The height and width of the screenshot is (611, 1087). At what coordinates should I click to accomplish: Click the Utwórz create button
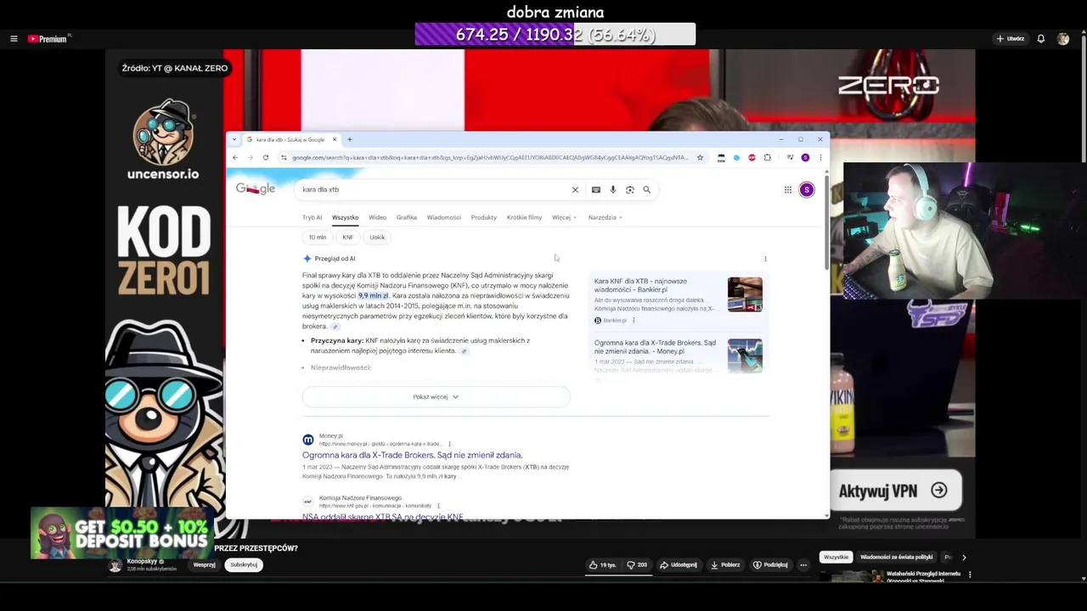click(1010, 39)
